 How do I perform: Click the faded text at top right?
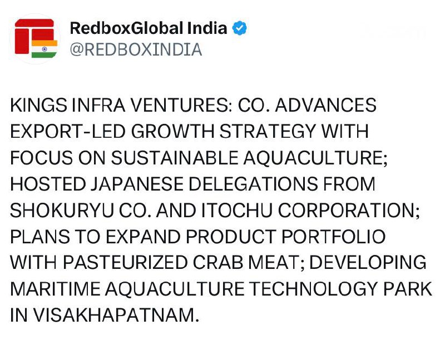396,32
